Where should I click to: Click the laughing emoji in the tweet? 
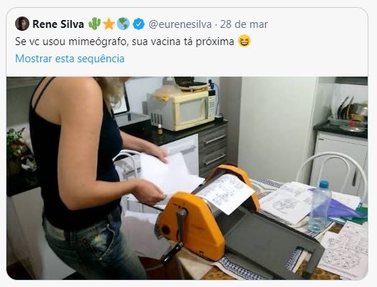[244, 41]
